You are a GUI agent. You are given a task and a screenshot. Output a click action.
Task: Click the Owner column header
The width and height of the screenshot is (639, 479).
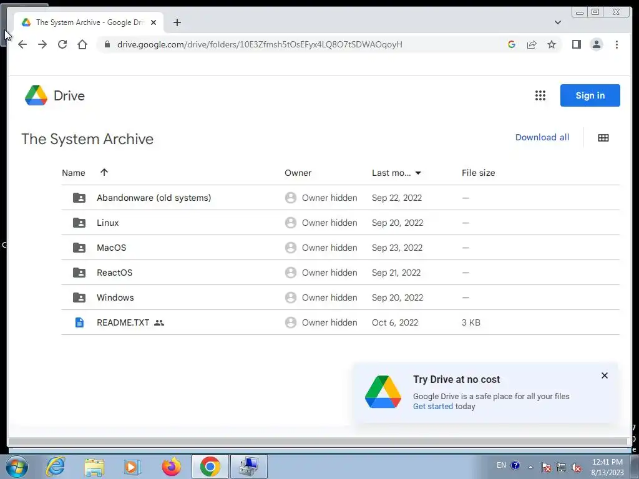(298, 173)
